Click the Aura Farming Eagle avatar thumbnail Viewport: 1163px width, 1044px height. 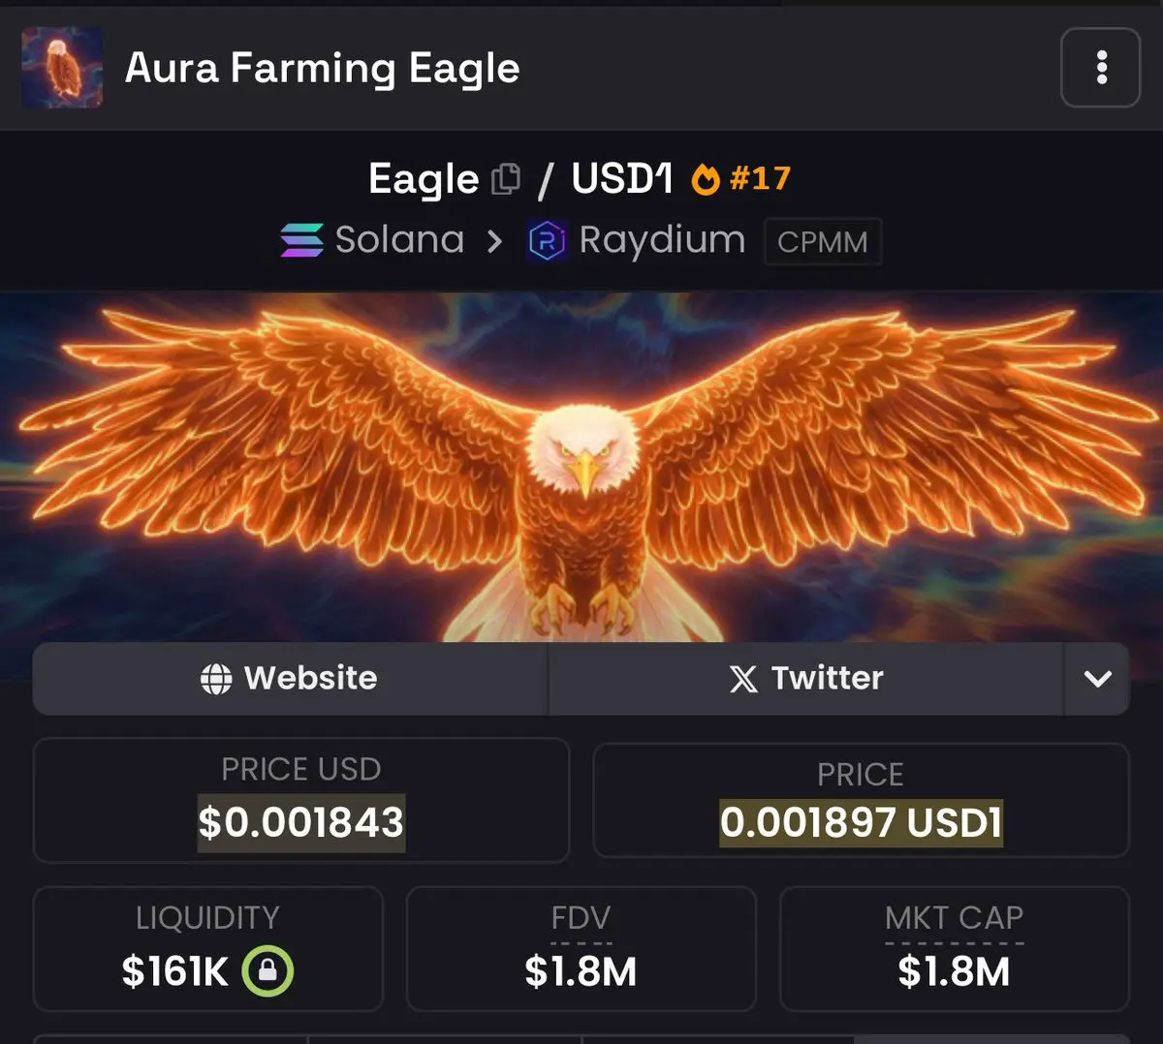[62, 67]
